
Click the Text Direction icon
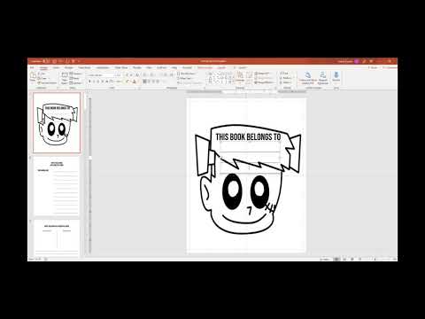click(188, 74)
